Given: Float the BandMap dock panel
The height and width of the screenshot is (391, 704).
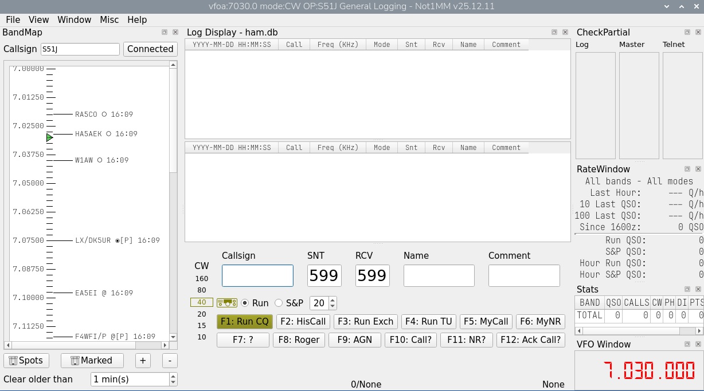Looking at the screenshot, I should pyautogui.click(x=165, y=33).
